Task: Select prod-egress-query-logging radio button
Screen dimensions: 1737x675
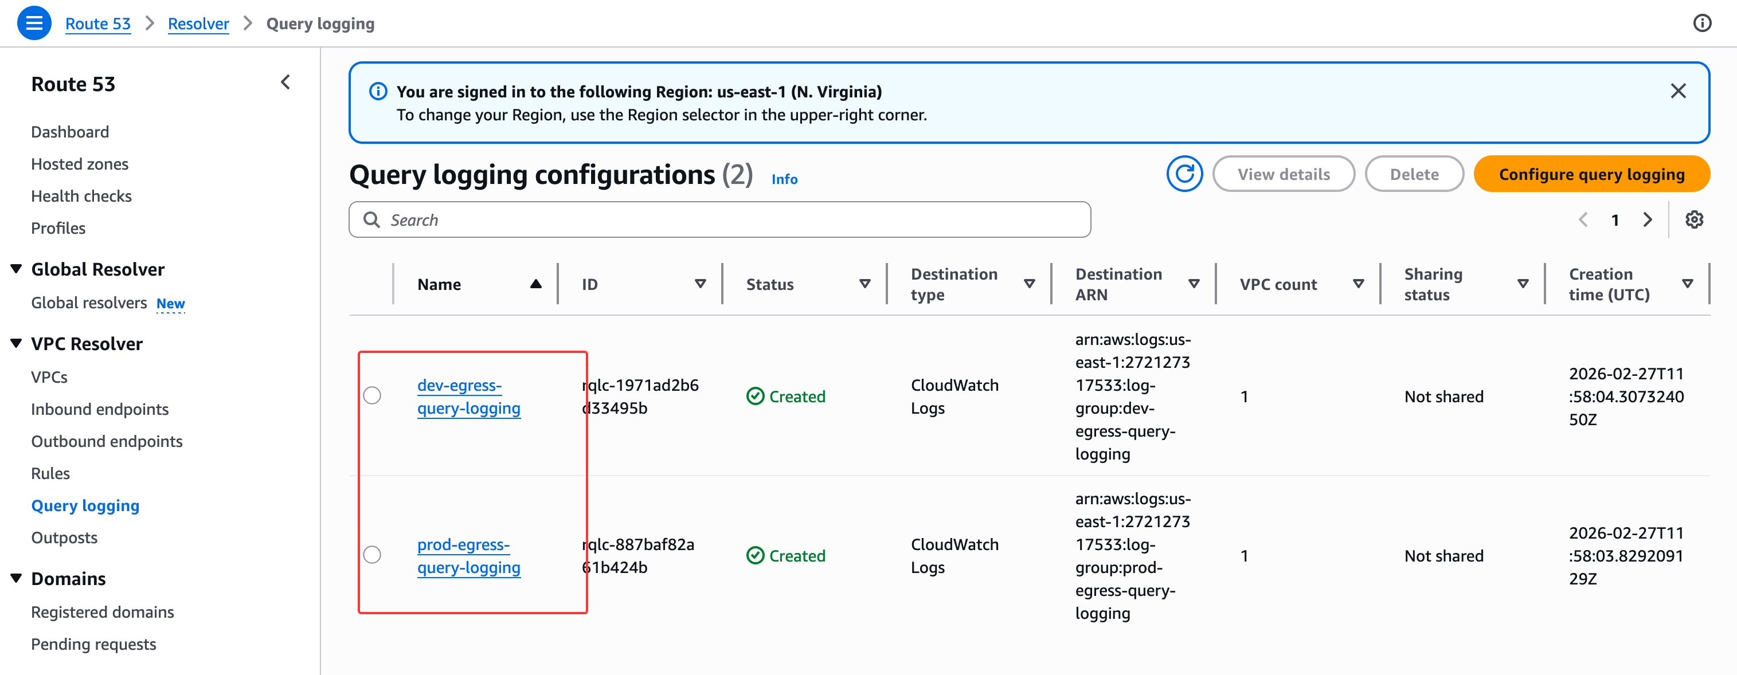Action: 372,555
